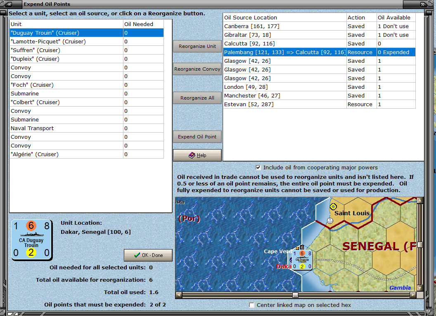Click the horizontal map scrollbar thumb
Viewport: 436px width, 316px height.
click(x=295, y=295)
